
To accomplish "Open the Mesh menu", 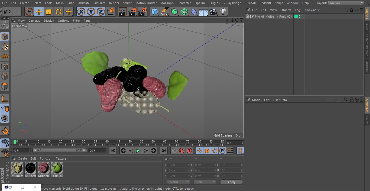I will [60, 3].
